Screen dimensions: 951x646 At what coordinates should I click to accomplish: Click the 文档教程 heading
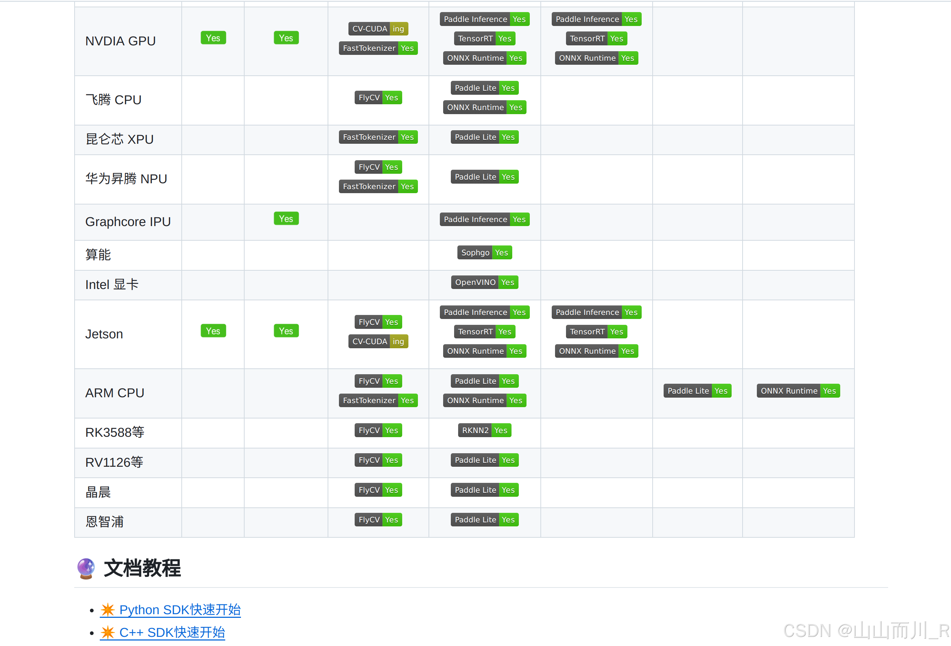[142, 568]
